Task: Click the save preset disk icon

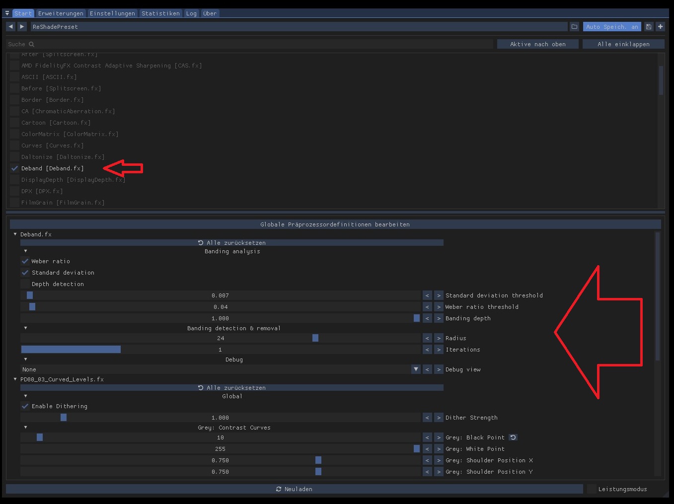Action: [649, 27]
